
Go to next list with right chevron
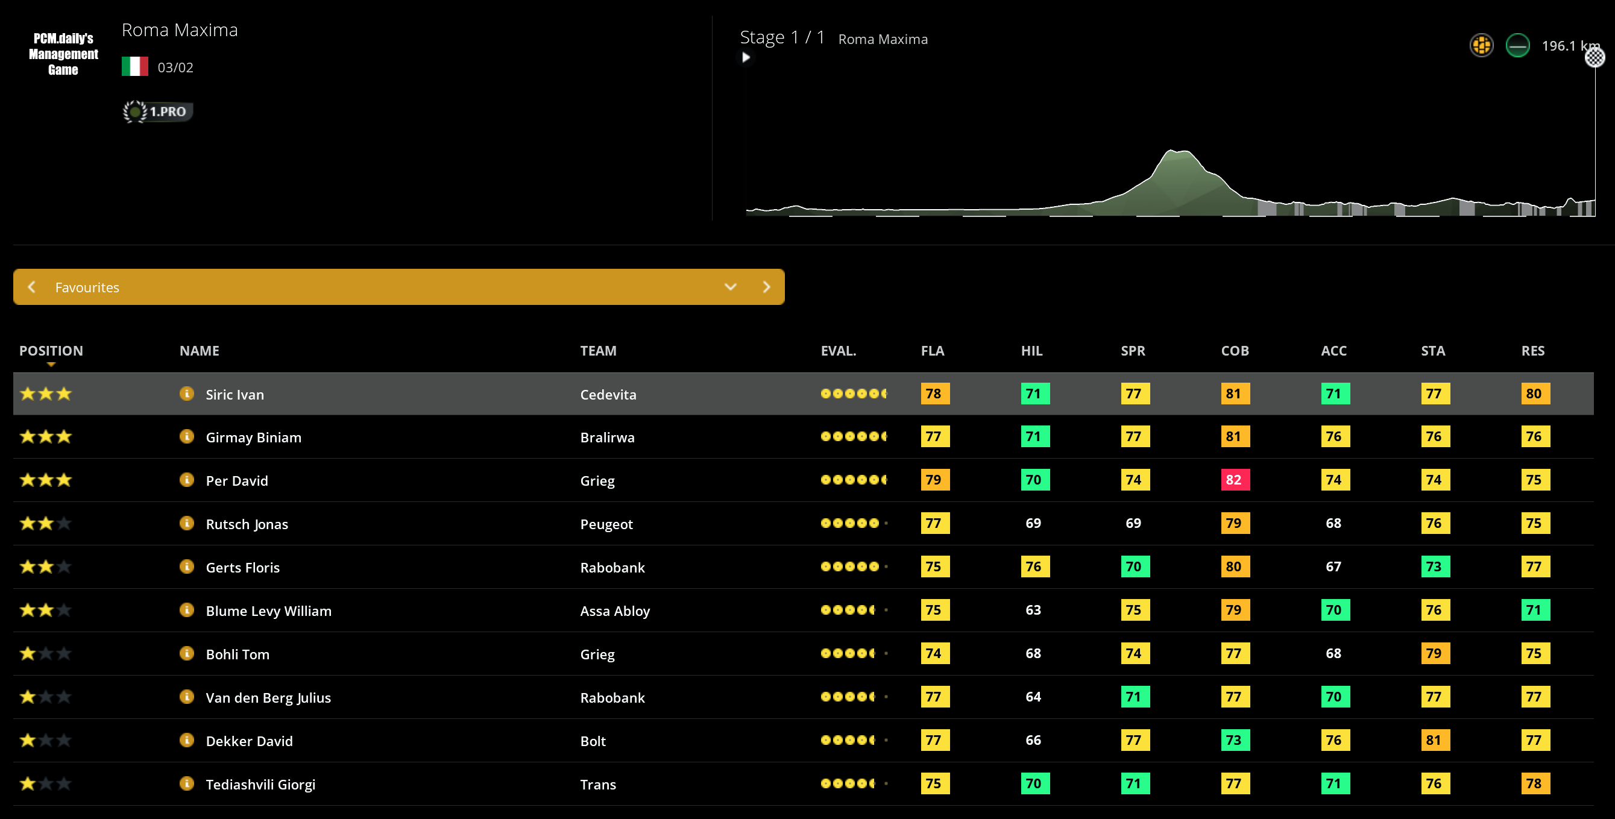pos(766,287)
